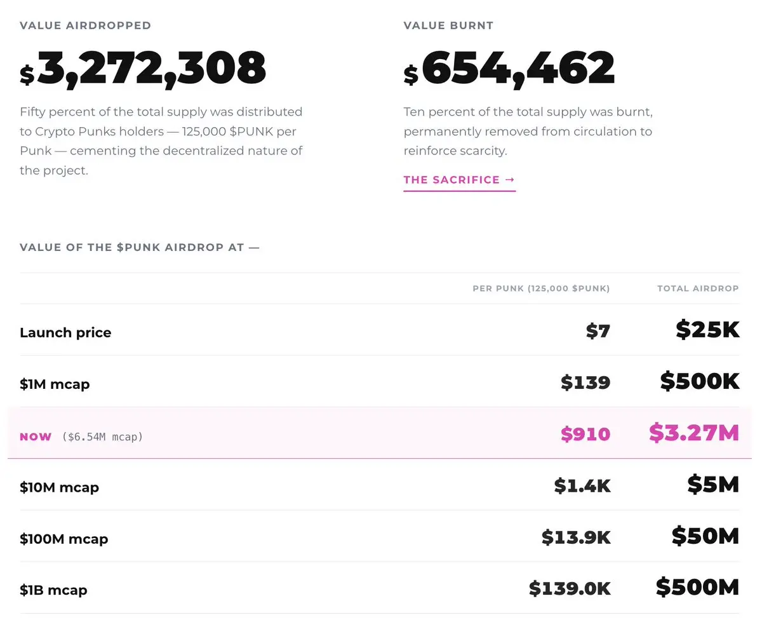Click the $654,462 burnt figure
Viewport: 762px width, 622px height.
coord(509,69)
